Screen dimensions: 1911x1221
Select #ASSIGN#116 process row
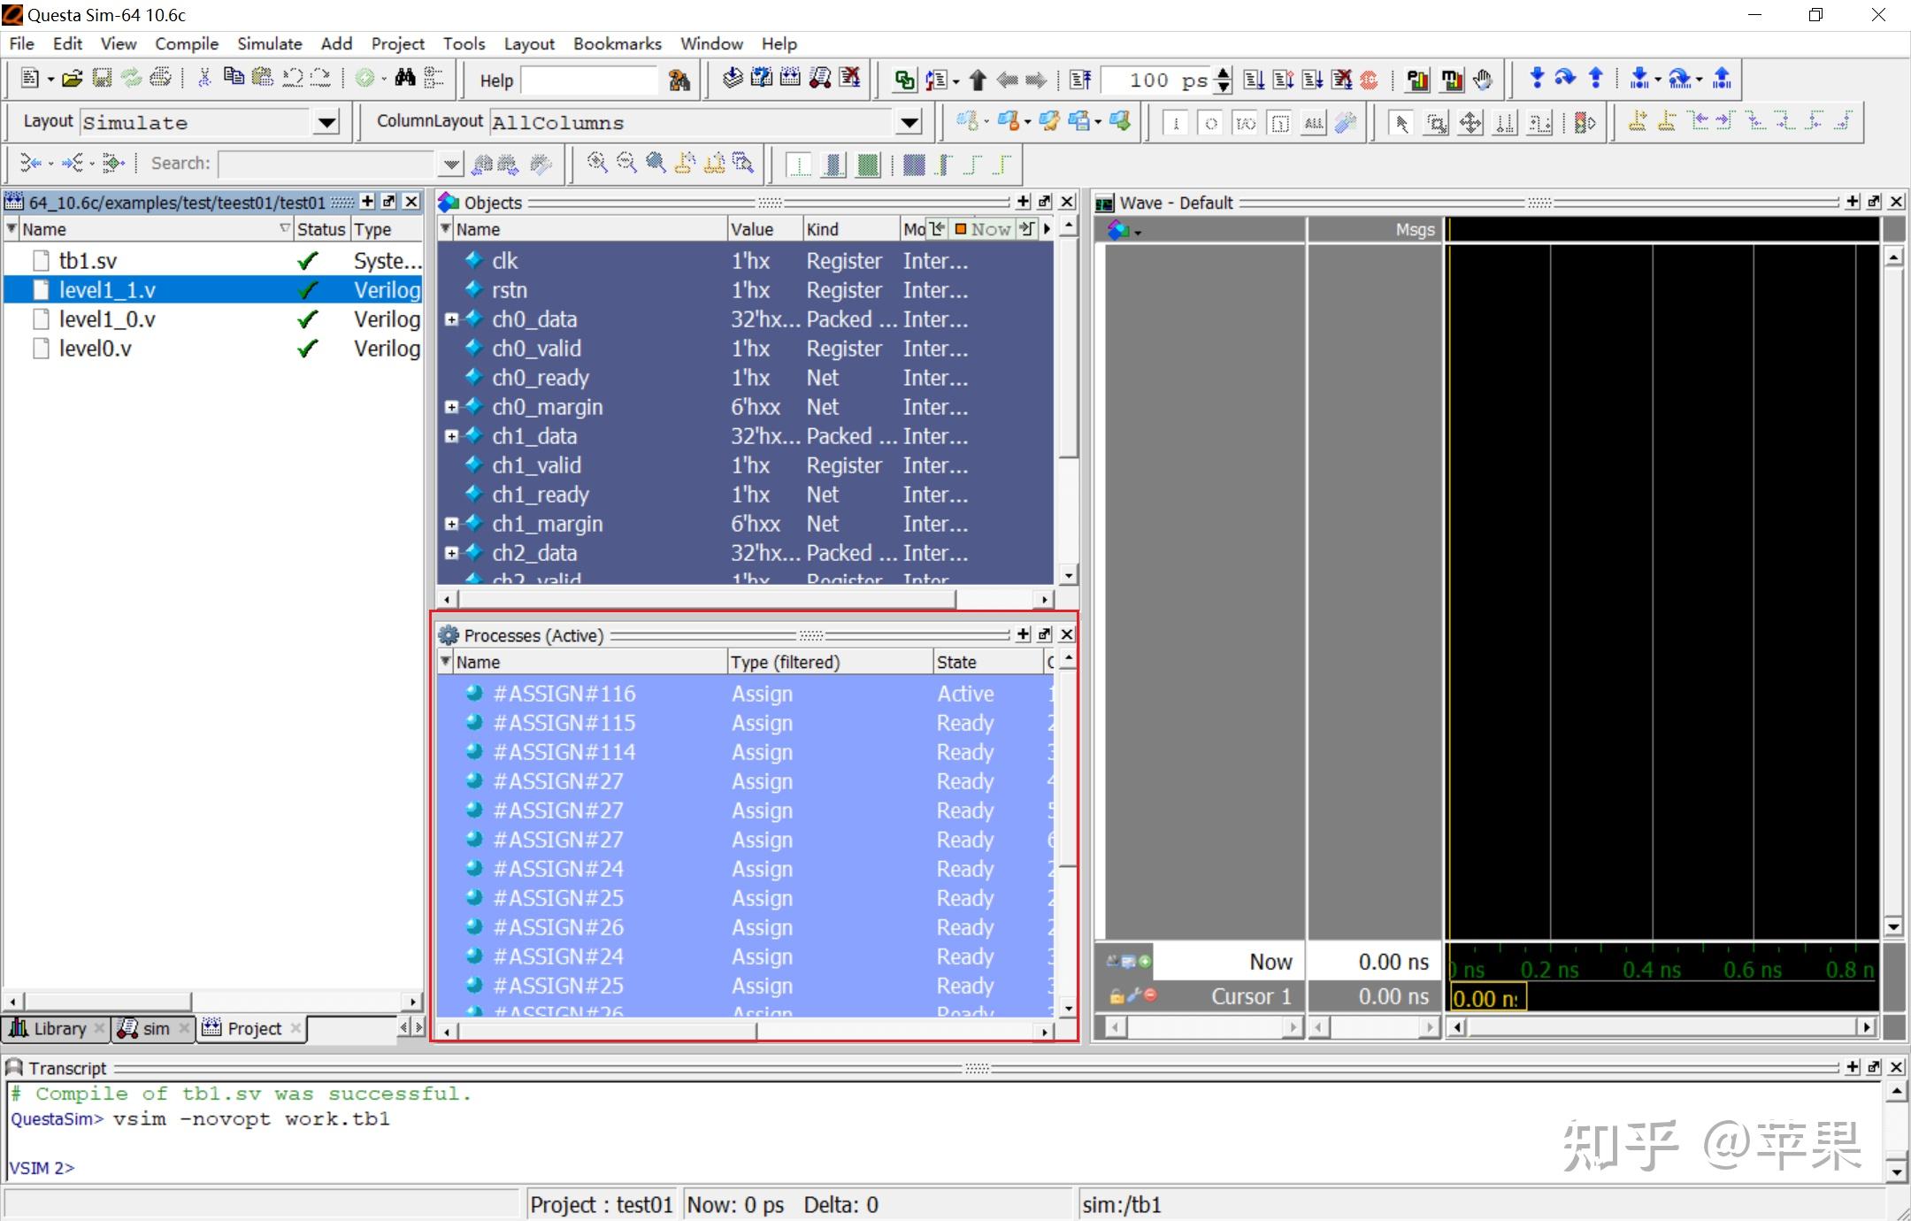(564, 694)
